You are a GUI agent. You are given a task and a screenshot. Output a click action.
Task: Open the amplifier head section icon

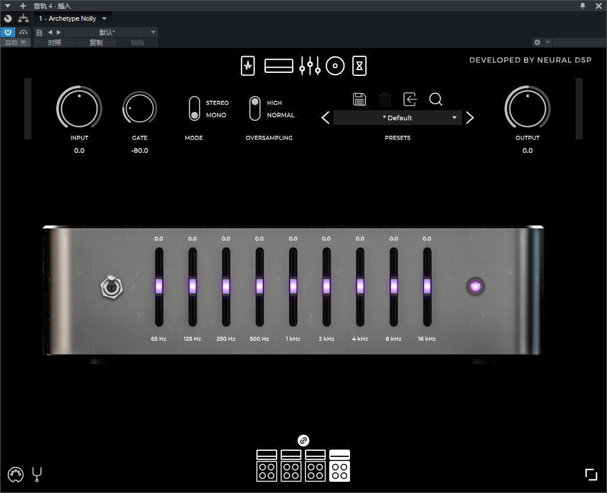(279, 66)
